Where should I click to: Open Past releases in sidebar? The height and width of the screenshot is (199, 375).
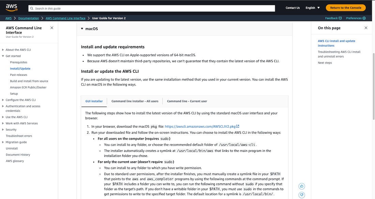[18, 75]
